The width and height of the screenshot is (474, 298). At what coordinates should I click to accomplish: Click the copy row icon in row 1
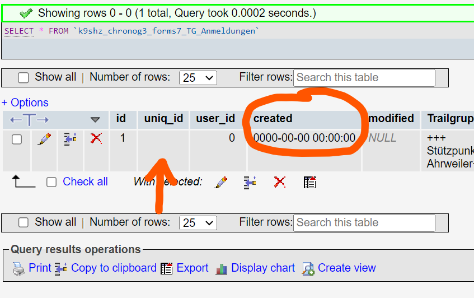click(x=70, y=138)
